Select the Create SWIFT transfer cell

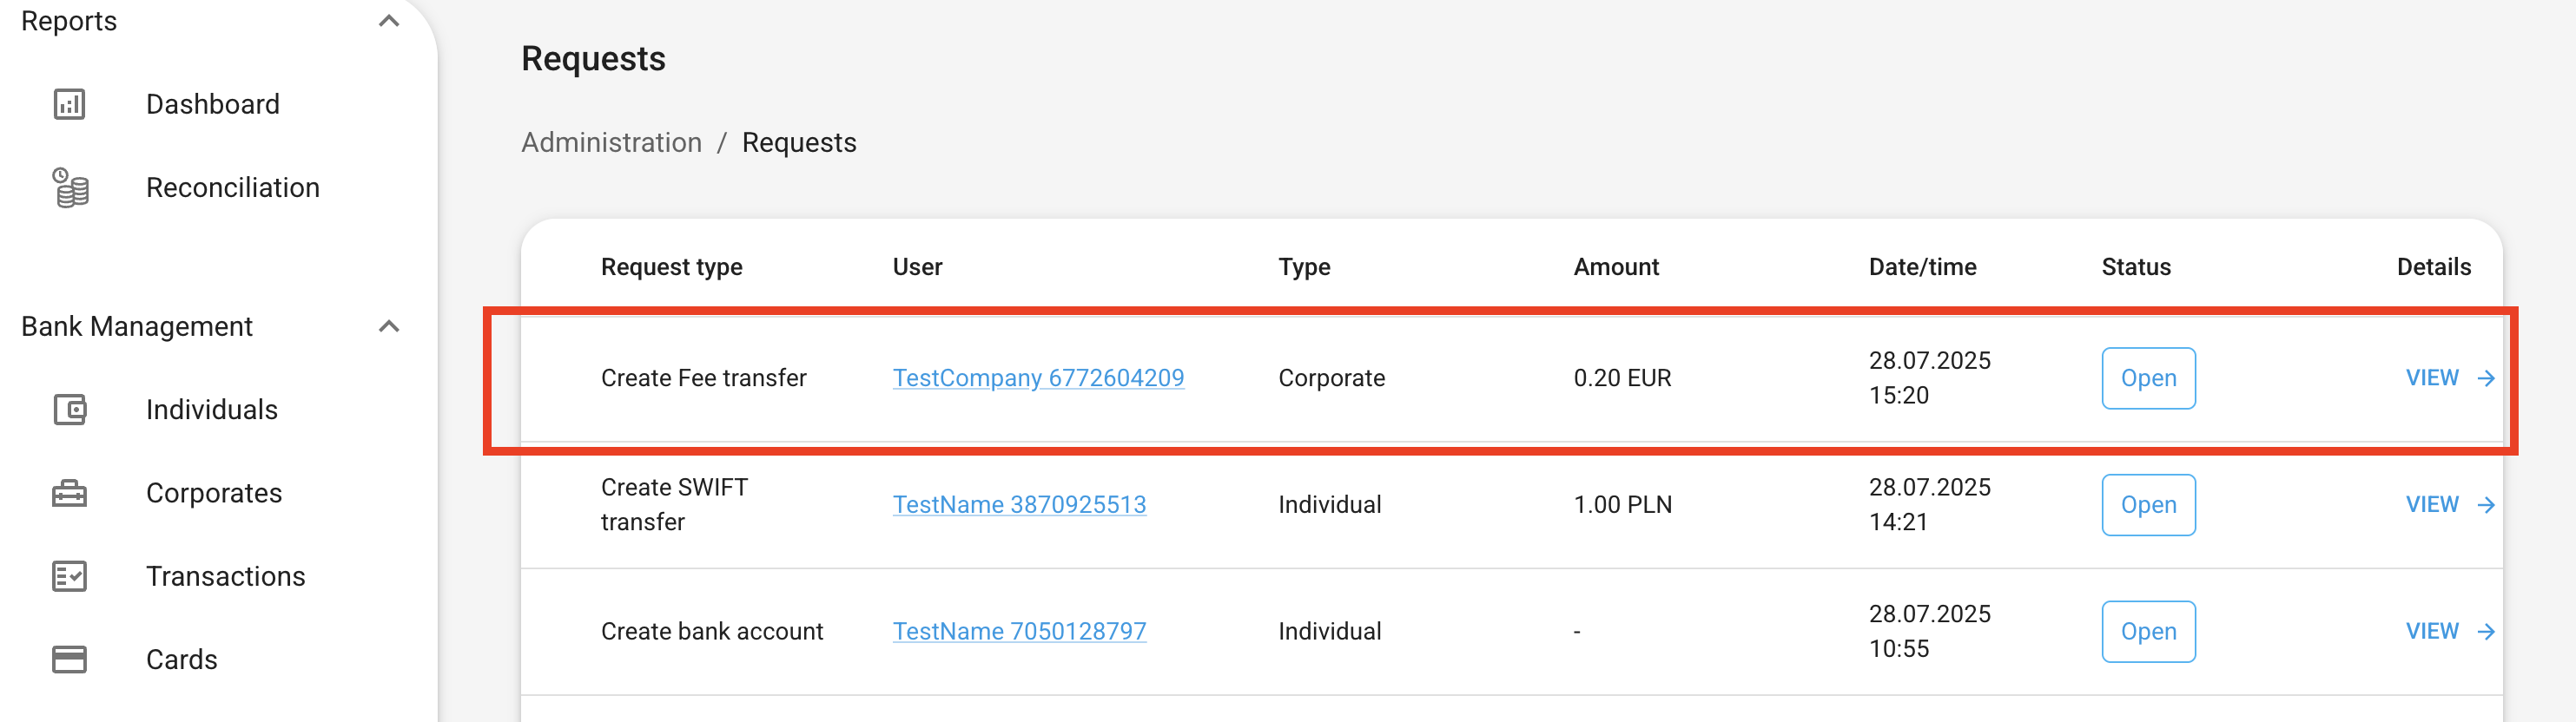click(674, 505)
